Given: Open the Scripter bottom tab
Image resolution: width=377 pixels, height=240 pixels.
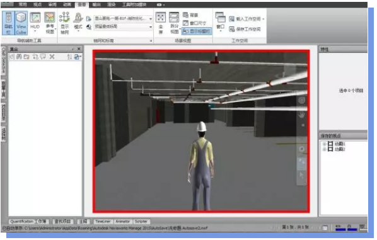Looking at the screenshot, I should 141,222.
